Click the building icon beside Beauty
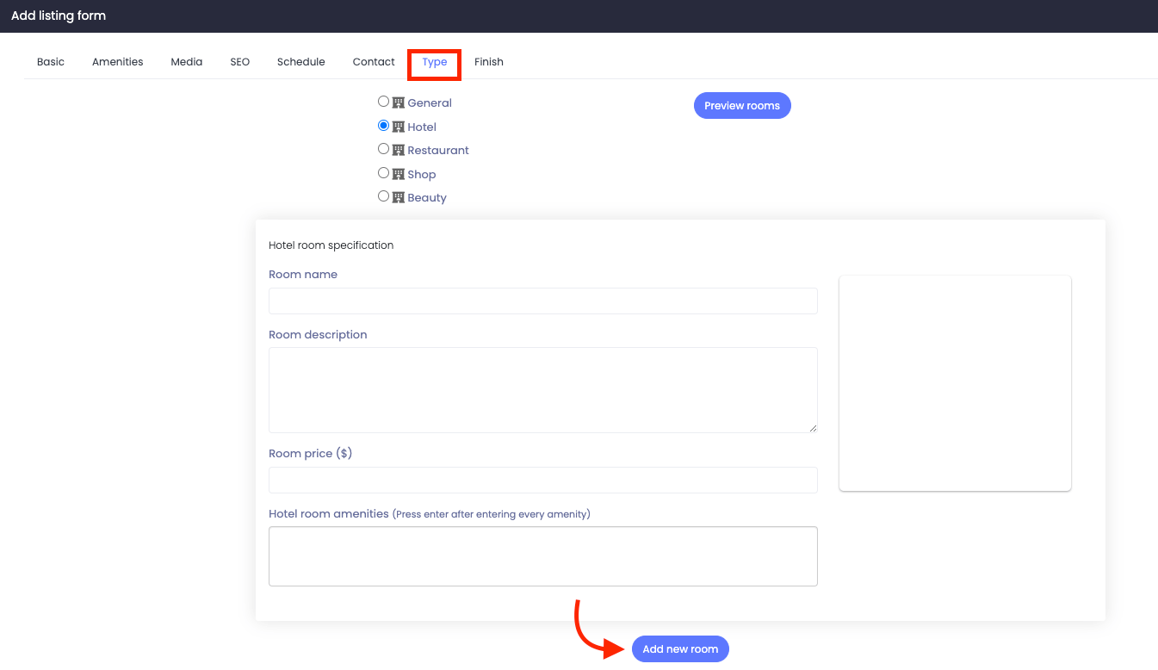The height and width of the screenshot is (670, 1158). [x=399, y=197]
